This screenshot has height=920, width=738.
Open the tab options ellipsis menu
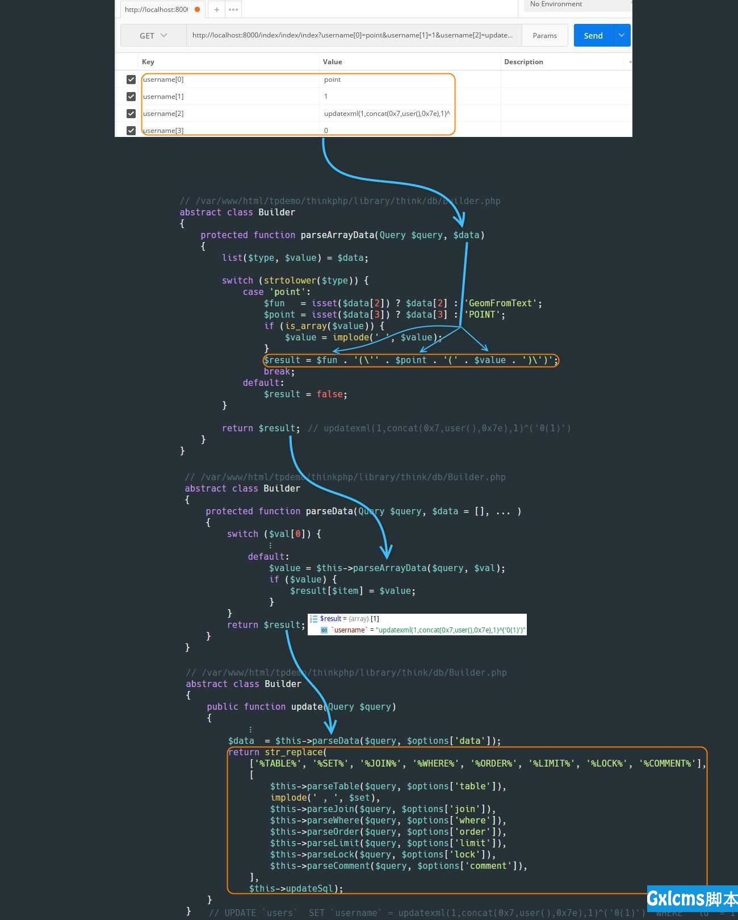tap(233, 10)
